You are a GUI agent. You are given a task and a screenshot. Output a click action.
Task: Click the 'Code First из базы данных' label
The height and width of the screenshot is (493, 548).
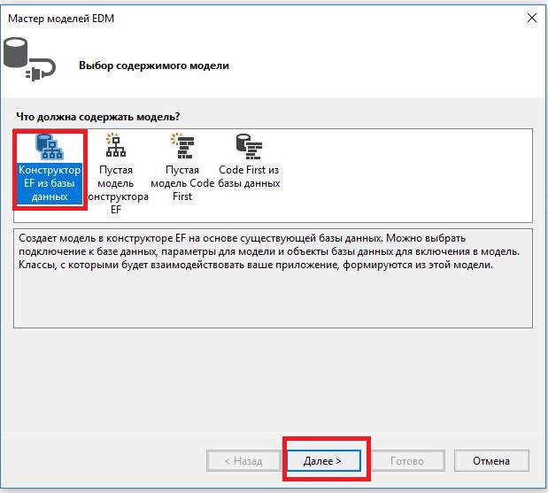[249, 176]
